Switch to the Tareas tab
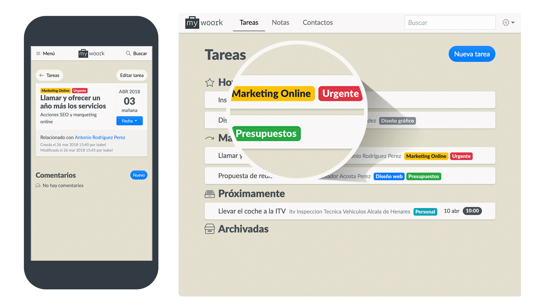This screenshot has width=546, height=307. pos(249,22)
